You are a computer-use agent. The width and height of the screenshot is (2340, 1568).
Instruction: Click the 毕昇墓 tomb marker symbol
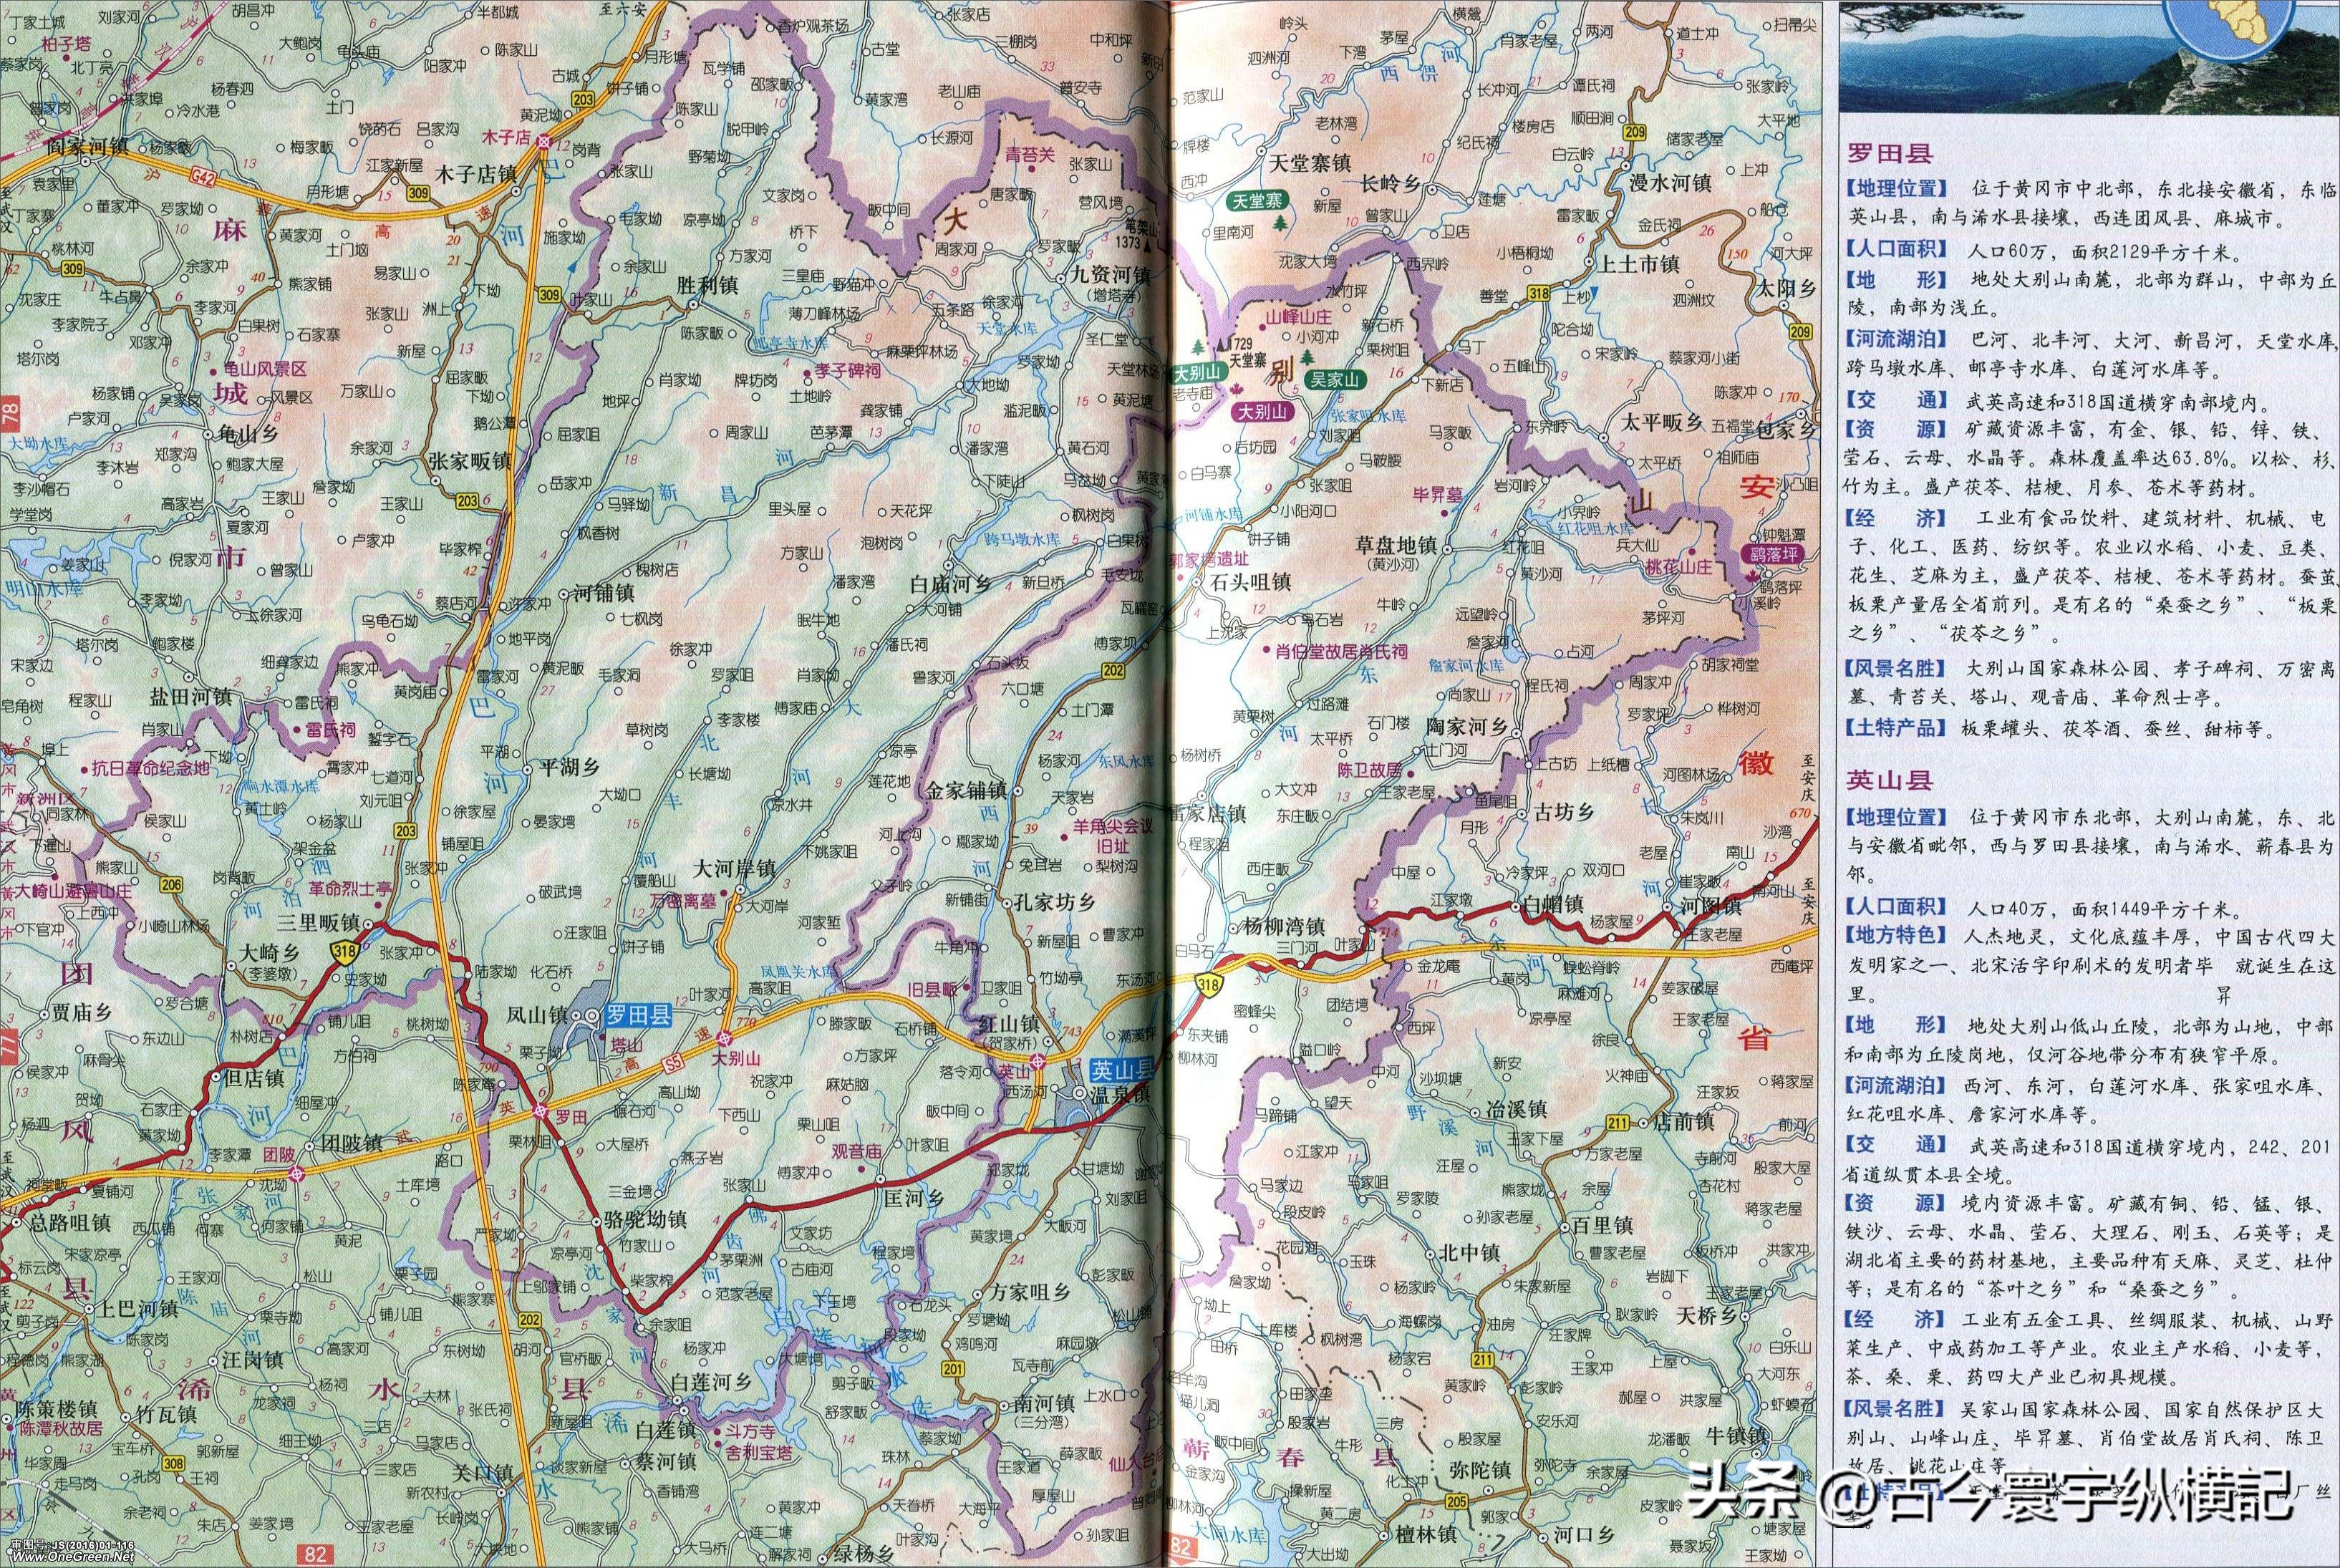(x=1444, y=514)
